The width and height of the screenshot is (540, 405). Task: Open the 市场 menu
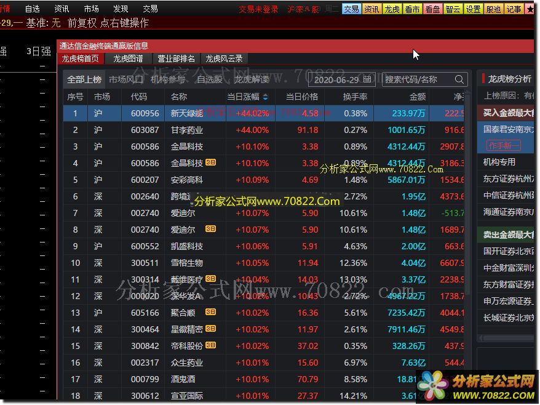pos(91,9)
